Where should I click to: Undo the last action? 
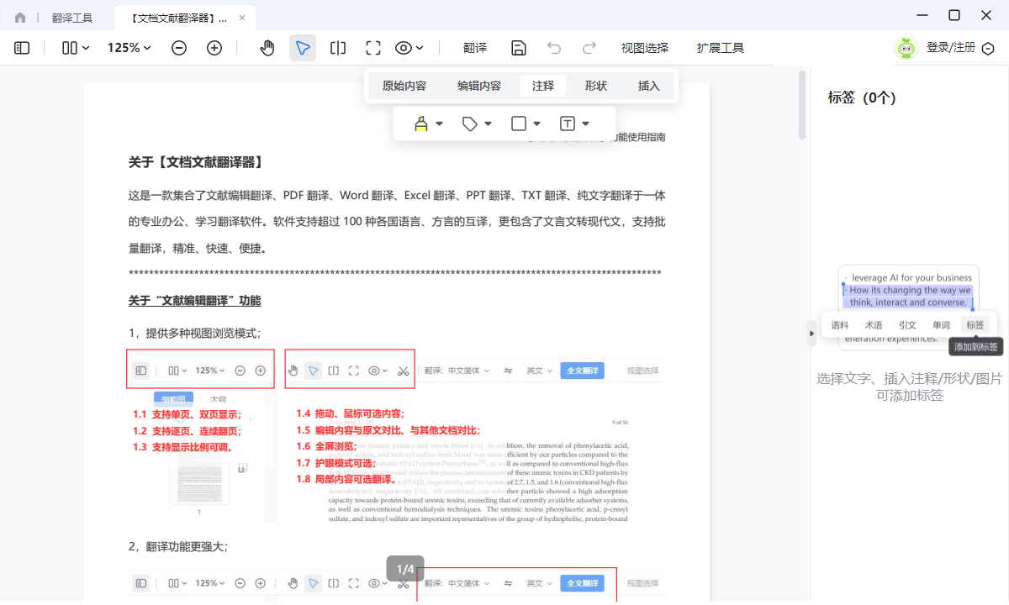coord(554,48)
